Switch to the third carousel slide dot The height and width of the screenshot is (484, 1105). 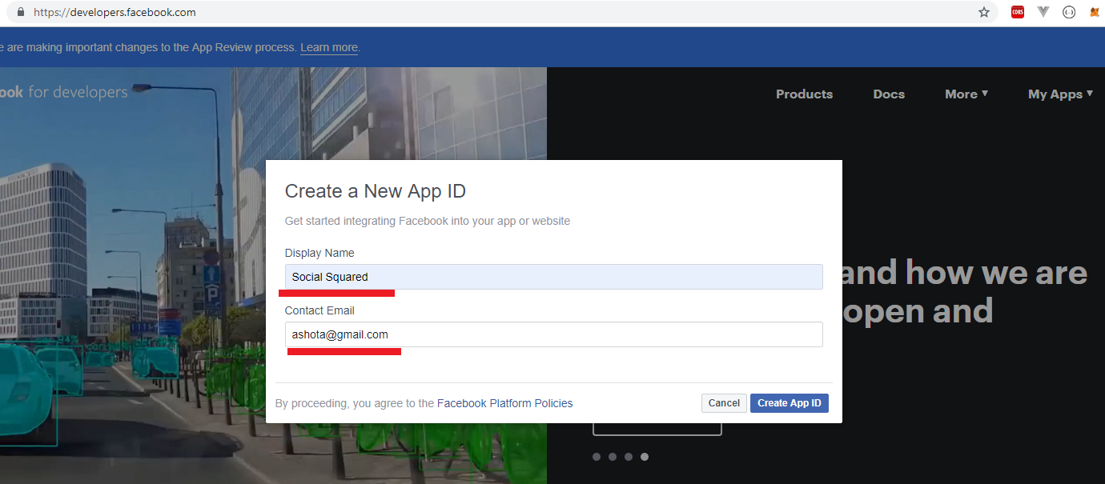pyautogui.click(x=629, y=457)
